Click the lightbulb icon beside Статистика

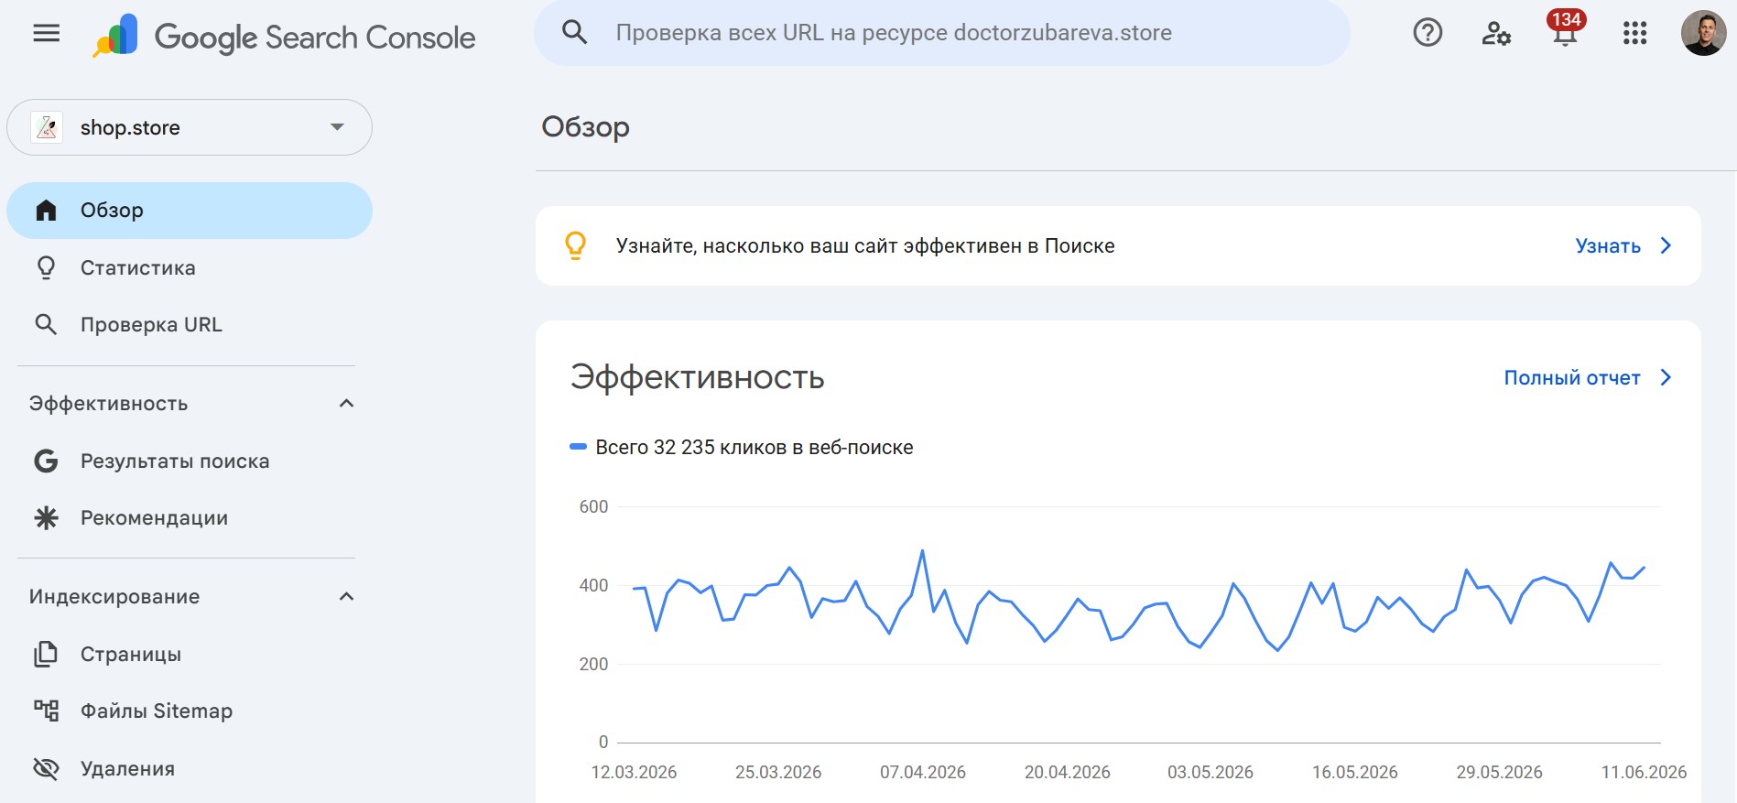click(46, 267)
